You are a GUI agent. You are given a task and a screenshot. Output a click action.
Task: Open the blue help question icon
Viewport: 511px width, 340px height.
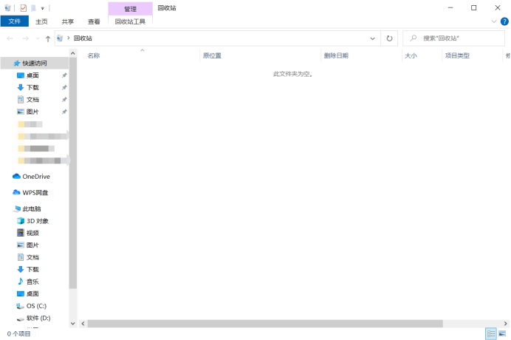(504, 21)
